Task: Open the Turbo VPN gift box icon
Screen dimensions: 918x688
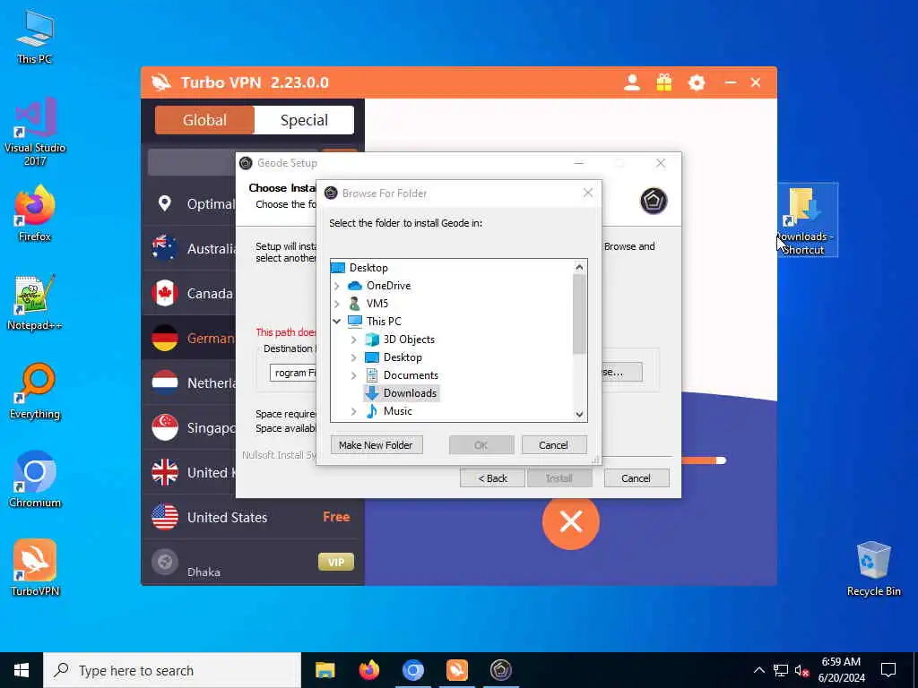Action: point(664,82)
